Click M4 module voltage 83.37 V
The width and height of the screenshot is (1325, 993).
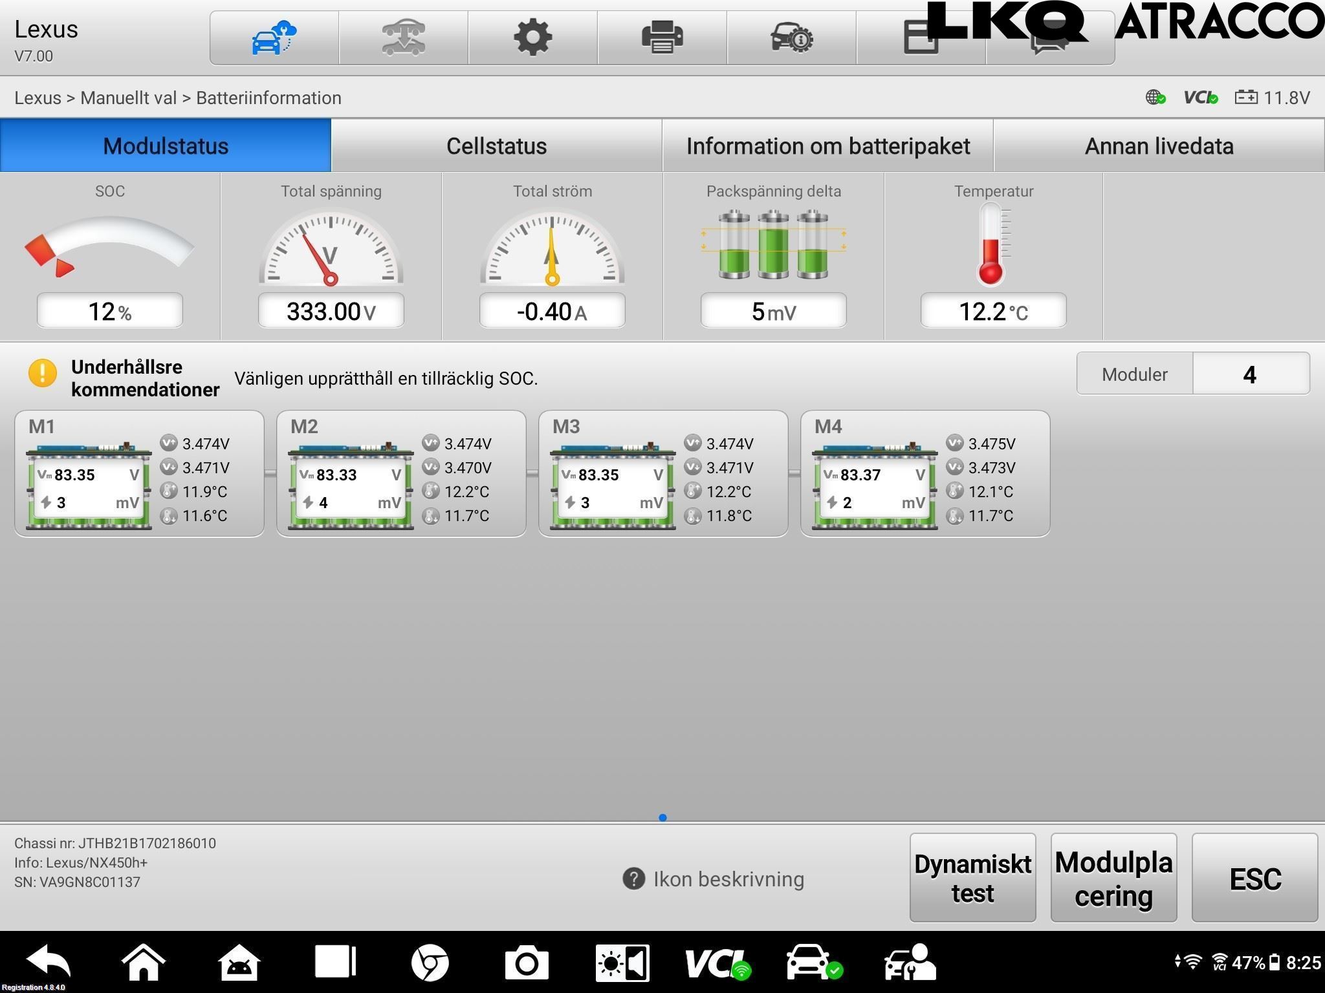pos(875,475)
